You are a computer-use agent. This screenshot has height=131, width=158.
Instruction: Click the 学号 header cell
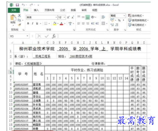[x=23, y=74]
